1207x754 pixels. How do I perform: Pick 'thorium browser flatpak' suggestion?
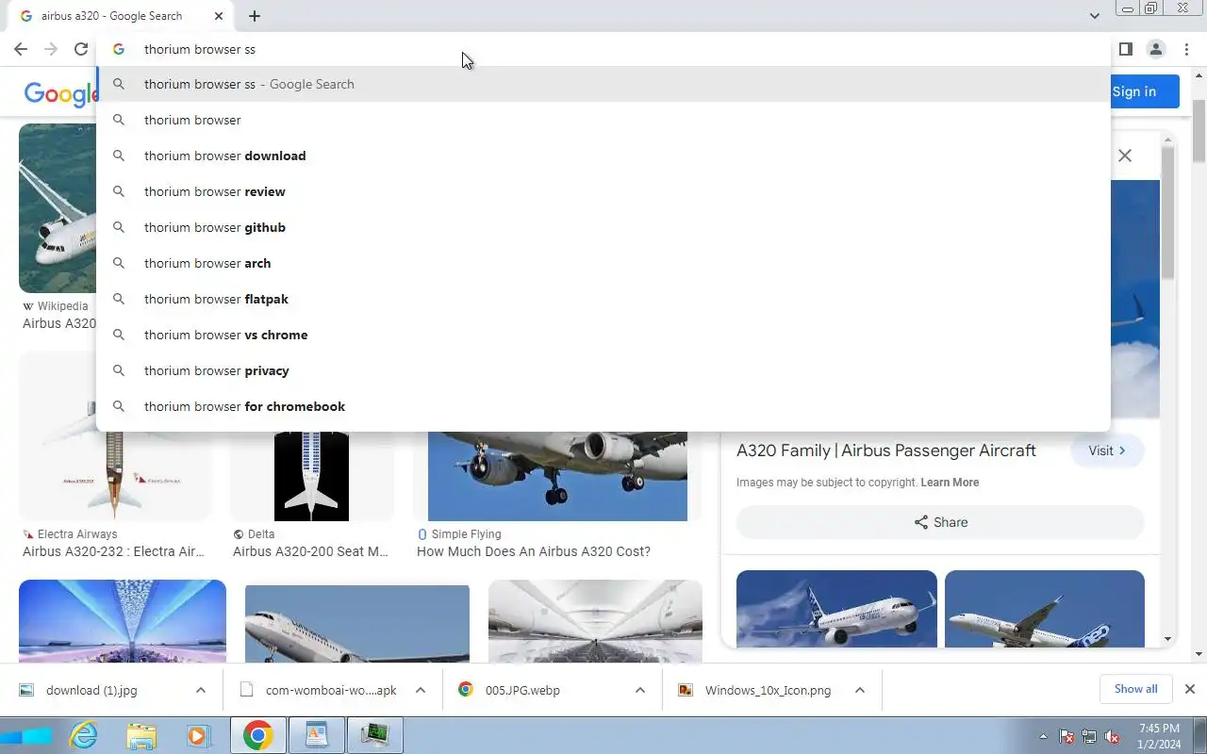pos(603,299)
